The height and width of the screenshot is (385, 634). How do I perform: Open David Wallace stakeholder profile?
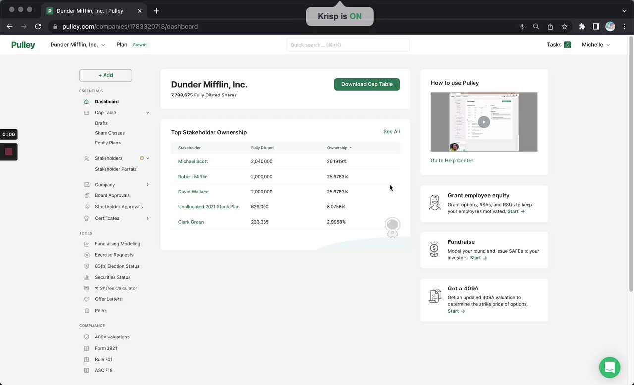point(193,192)
